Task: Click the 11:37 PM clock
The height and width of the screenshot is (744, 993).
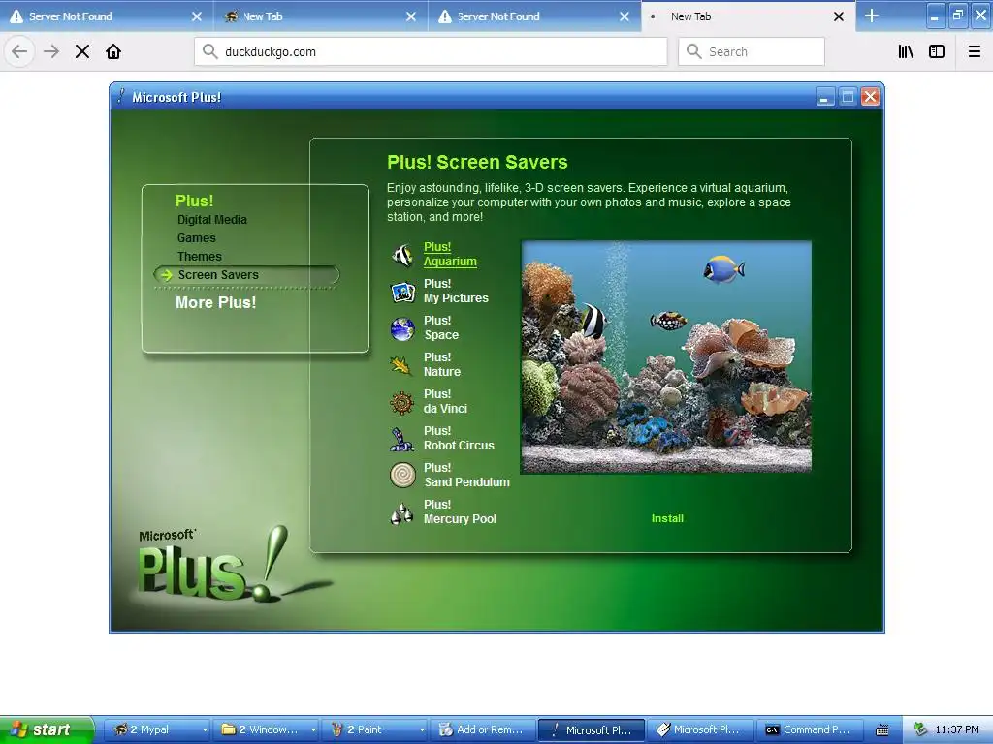Action: [x=957, y=729]
